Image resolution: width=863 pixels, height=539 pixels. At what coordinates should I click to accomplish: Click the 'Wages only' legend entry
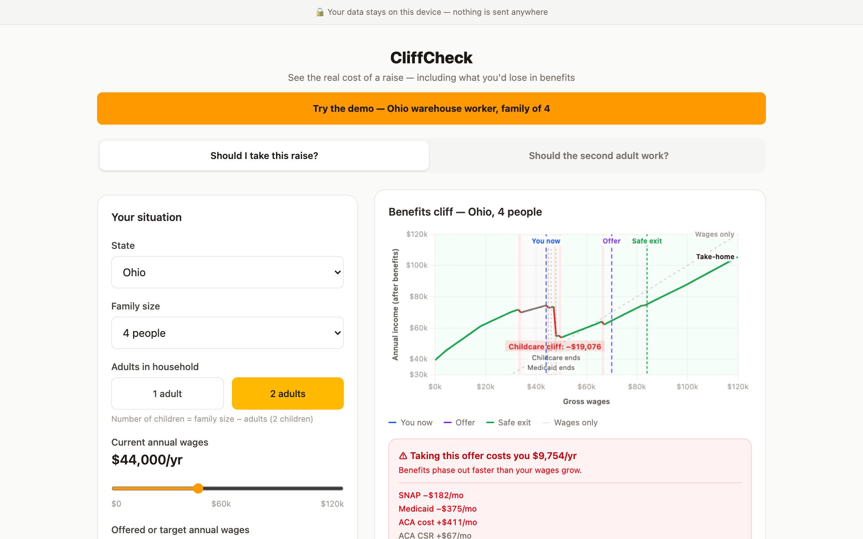click(570, 423)
